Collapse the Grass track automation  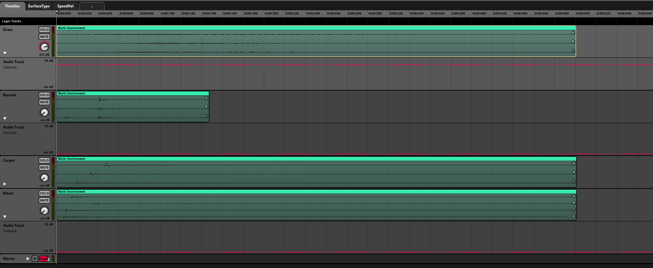click(5, 53)
